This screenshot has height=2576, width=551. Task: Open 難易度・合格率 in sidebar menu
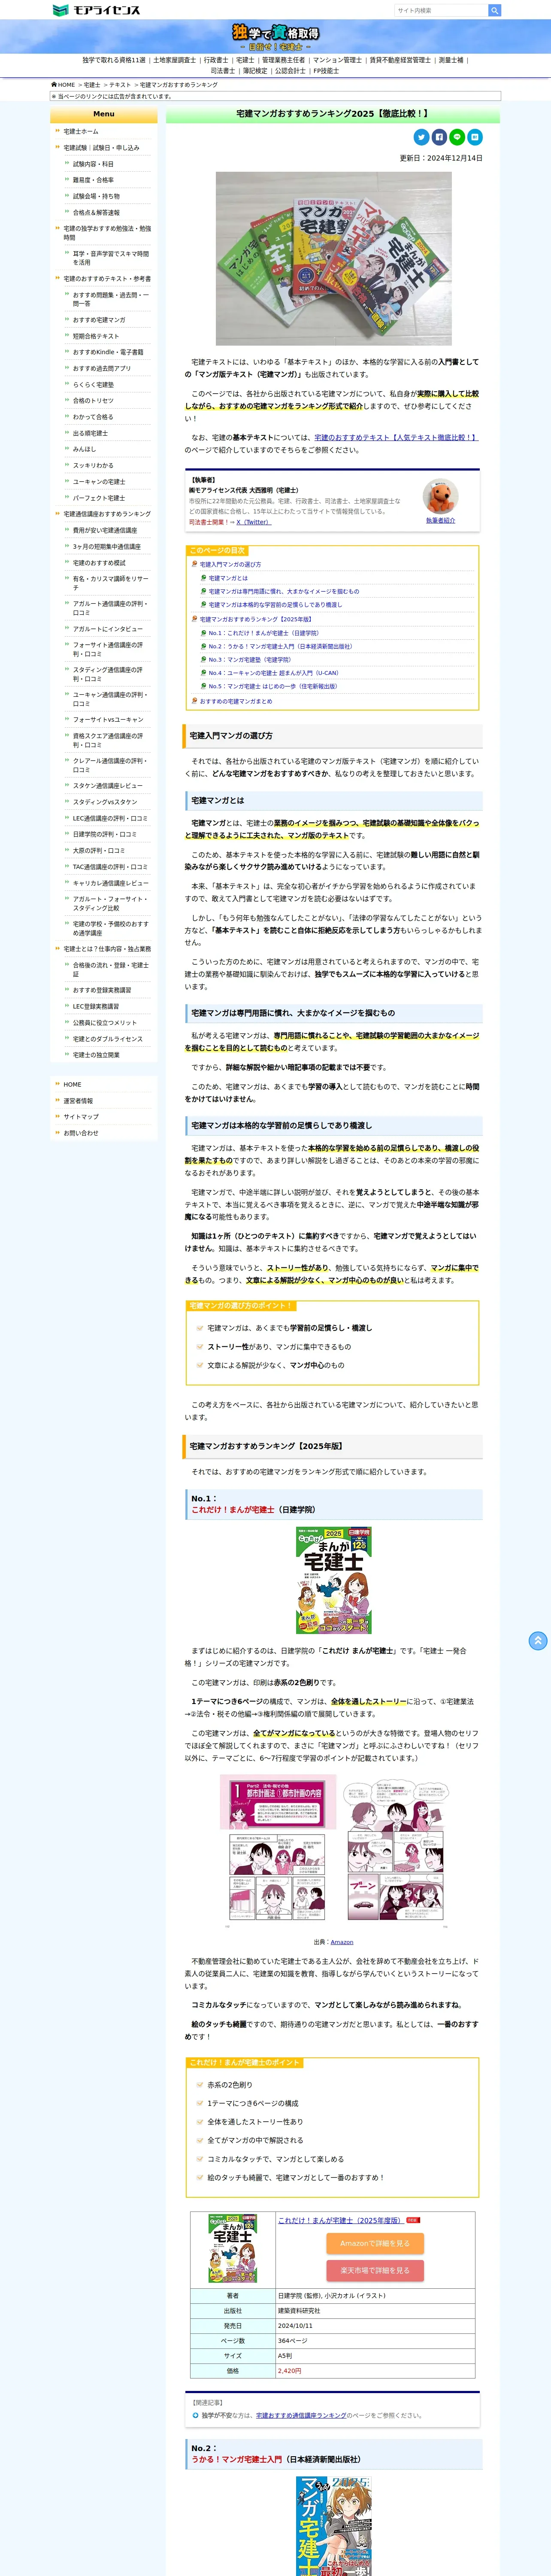(x=93, y=180)
